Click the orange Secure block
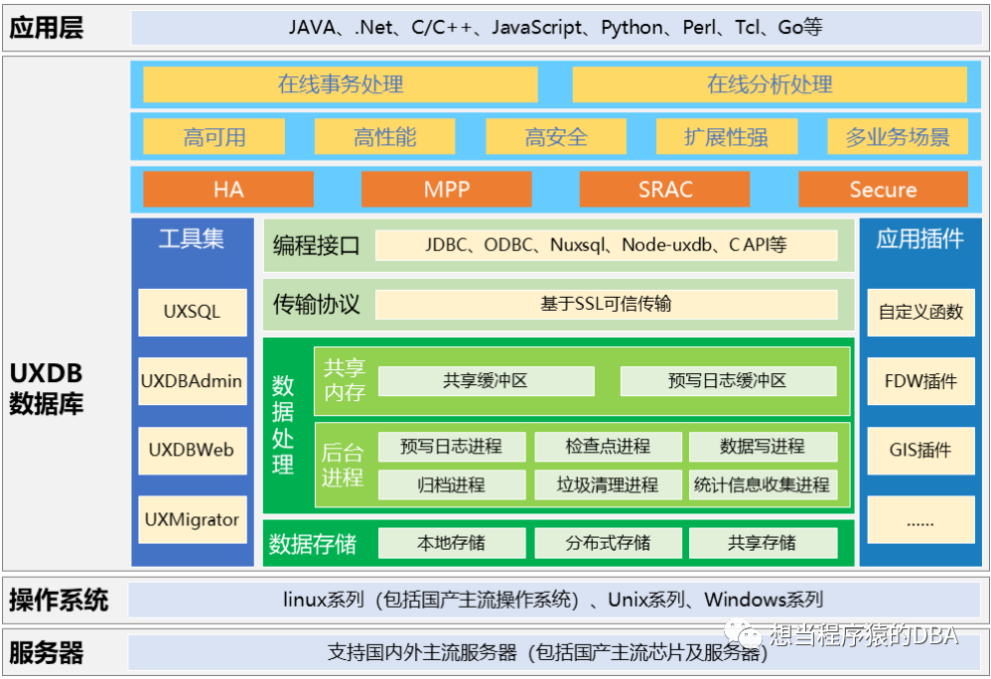 coord(883,189)
